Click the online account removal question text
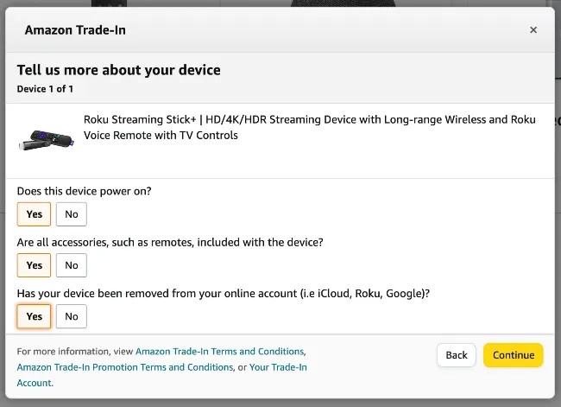This screenshot has width=561, height=407. 223,293
